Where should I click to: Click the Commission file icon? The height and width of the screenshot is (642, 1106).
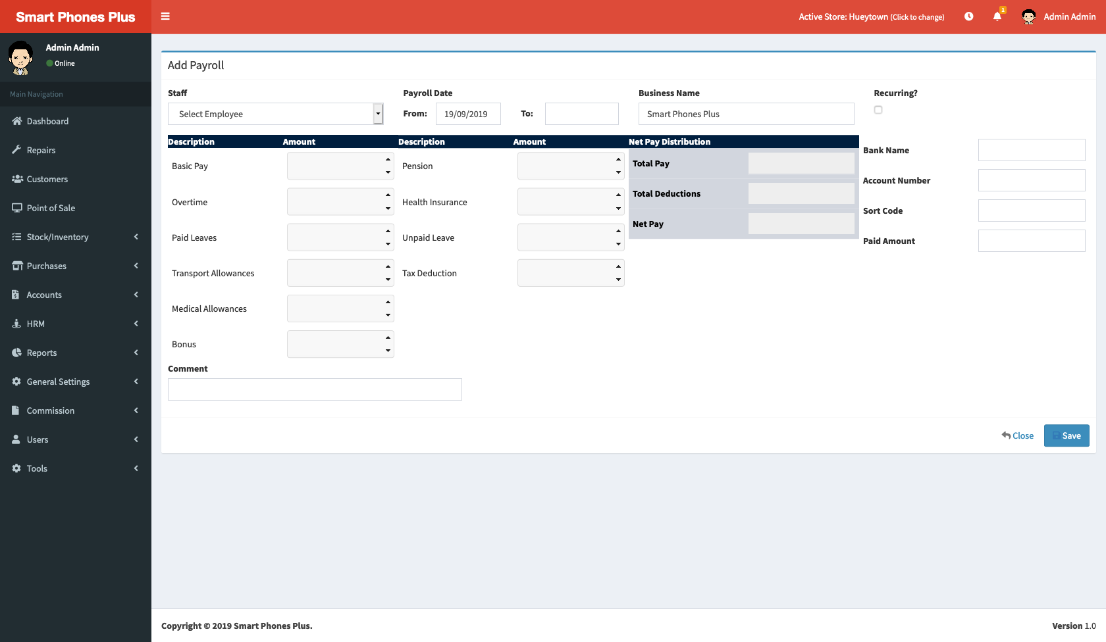pyautogui.click(x=16, y=410)
